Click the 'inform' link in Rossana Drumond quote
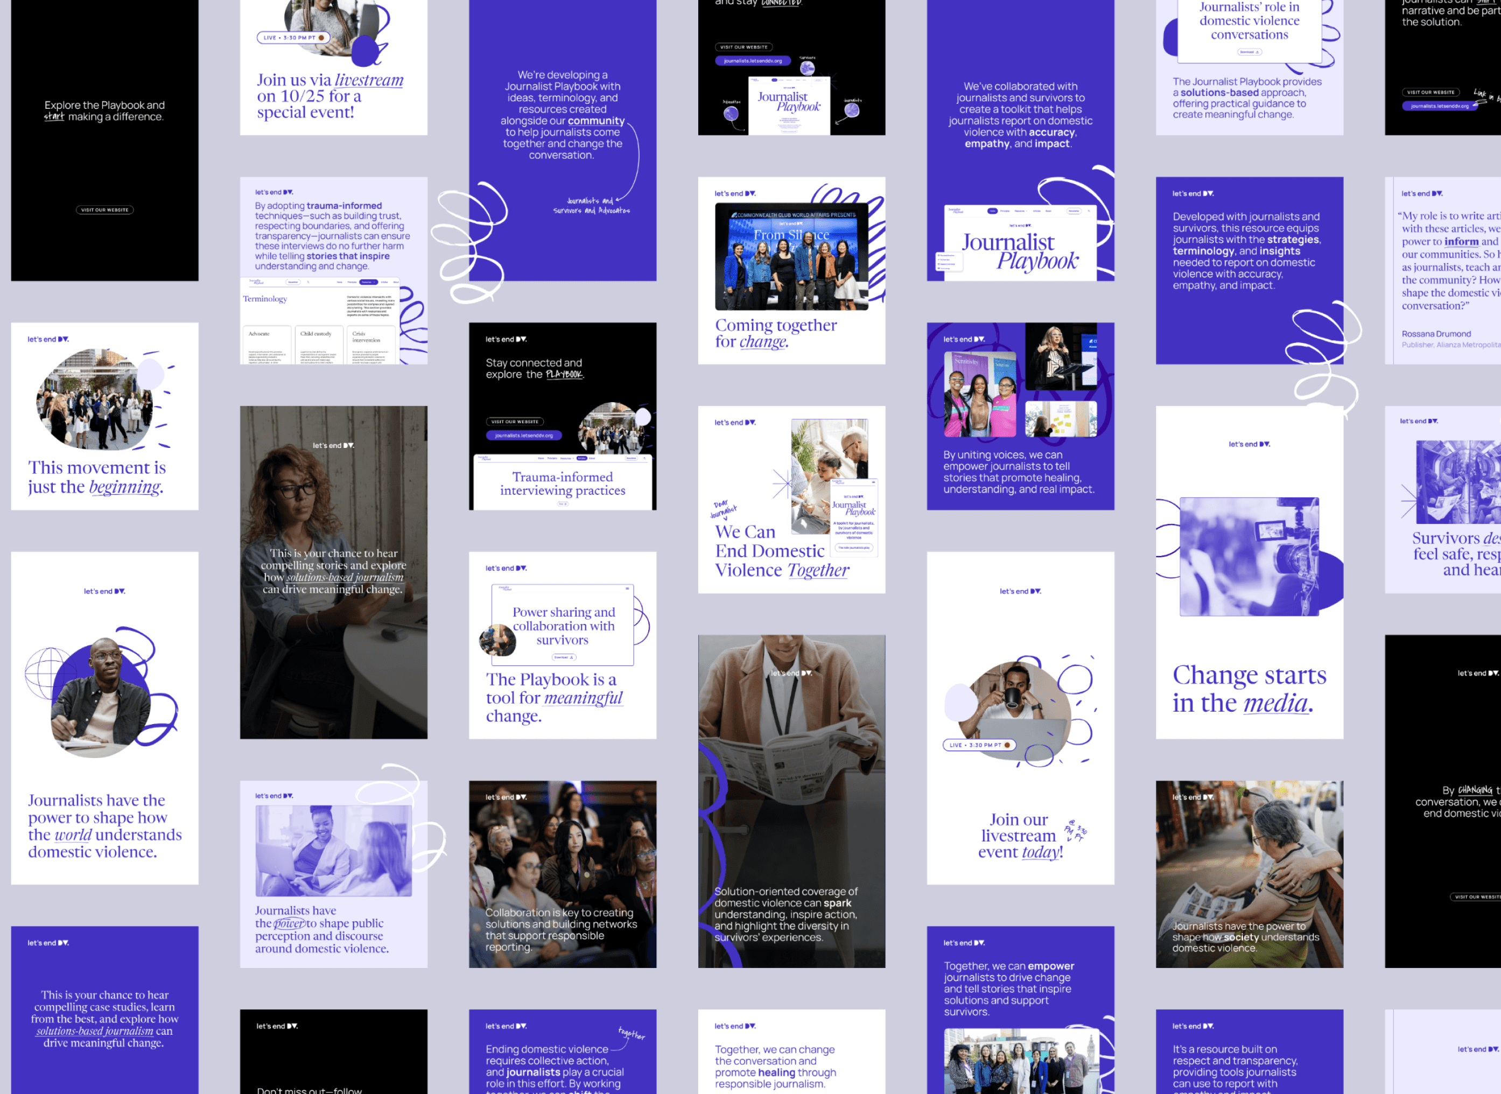 pos(1461,242)
